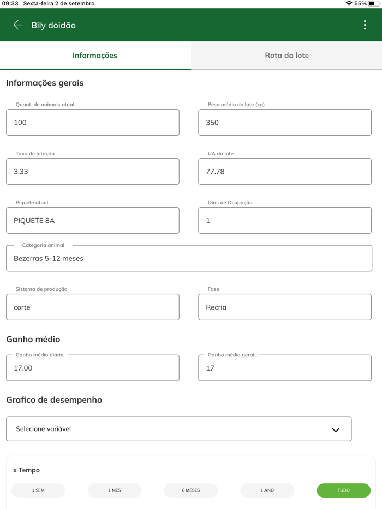Click the Dias de Ocupação field
Screen dimensions: 382x509
285,220
